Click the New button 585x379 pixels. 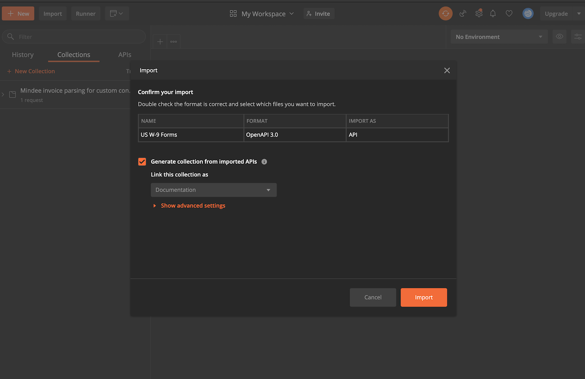[18, 14]
